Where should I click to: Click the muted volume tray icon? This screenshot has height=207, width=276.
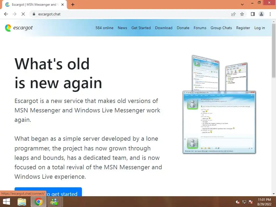[x=237, y=202]
